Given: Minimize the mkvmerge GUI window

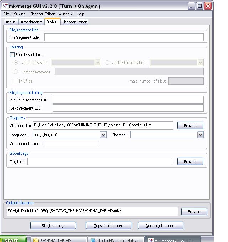Looking at the screenshot, I should 191,6.
